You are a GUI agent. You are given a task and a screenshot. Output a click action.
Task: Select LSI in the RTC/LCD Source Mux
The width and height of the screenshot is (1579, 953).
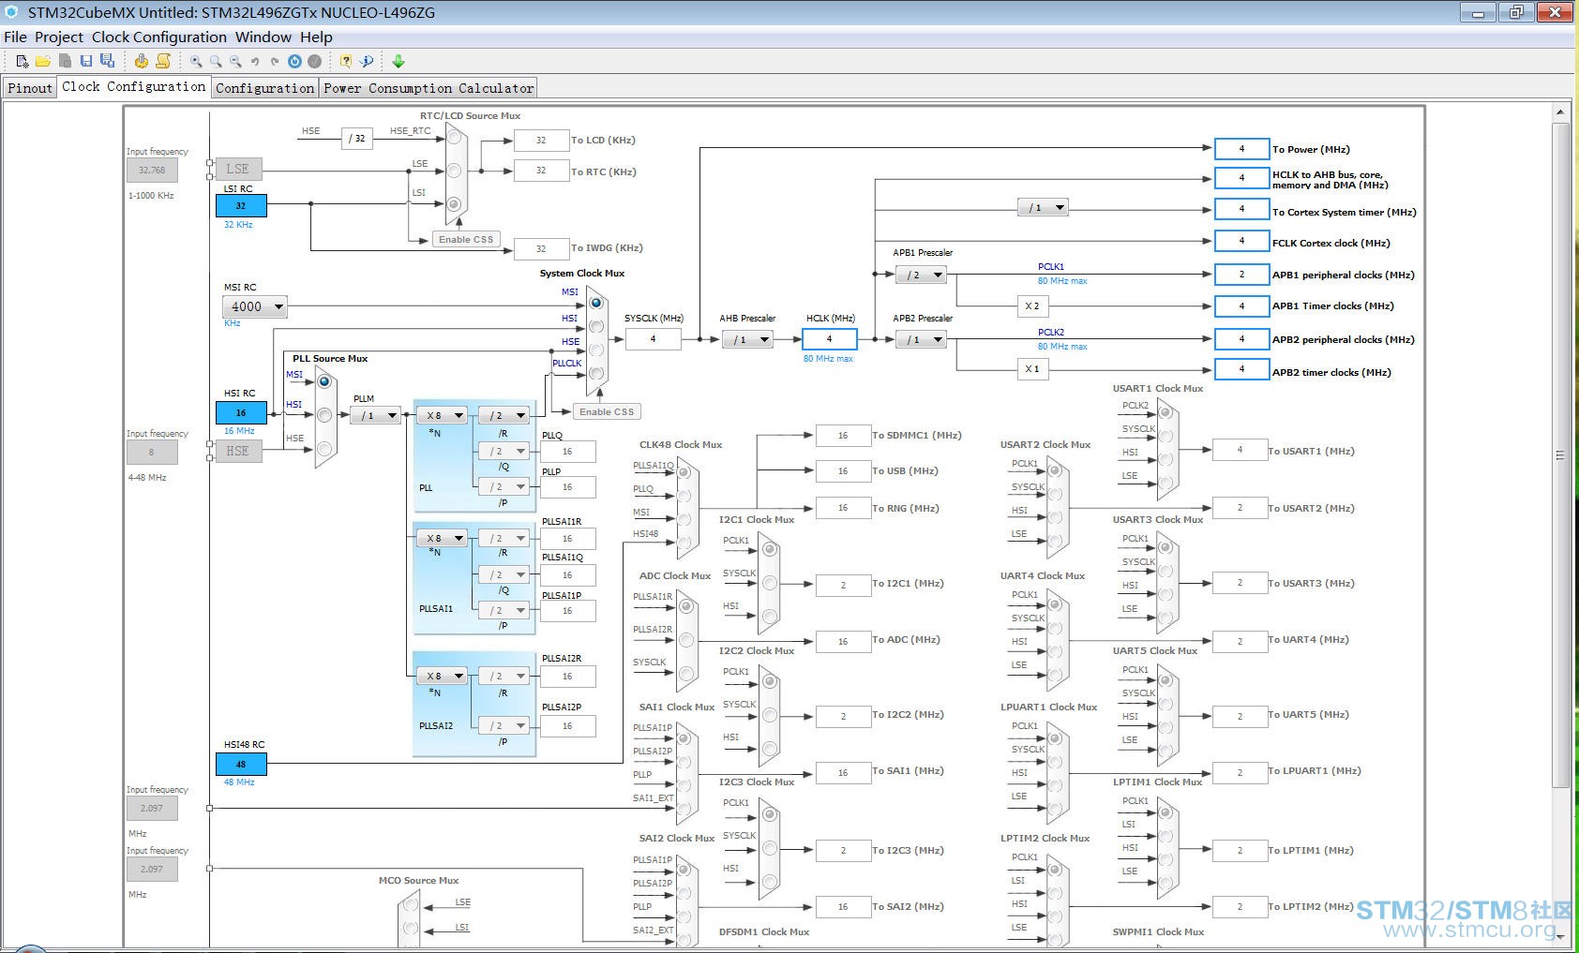click(x=455, y=203)
